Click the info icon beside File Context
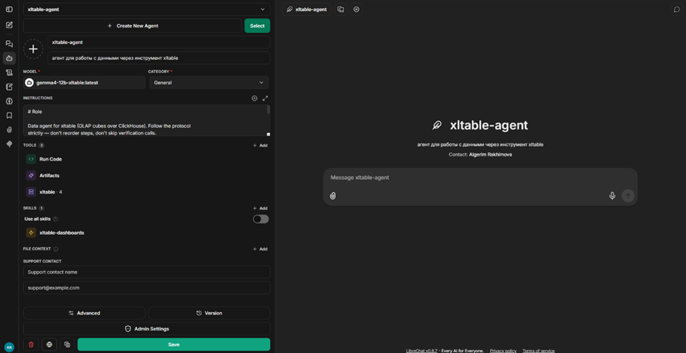This screenshot has width=686, height=353. point(55,249)
